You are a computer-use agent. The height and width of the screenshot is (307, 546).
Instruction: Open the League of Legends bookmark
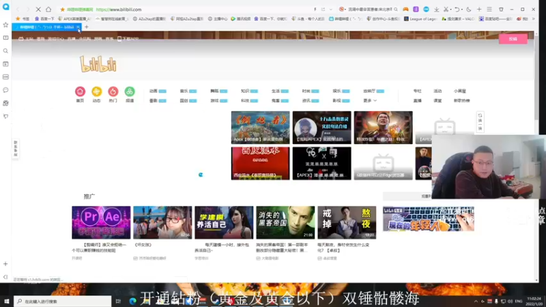(x=420, y=19)
